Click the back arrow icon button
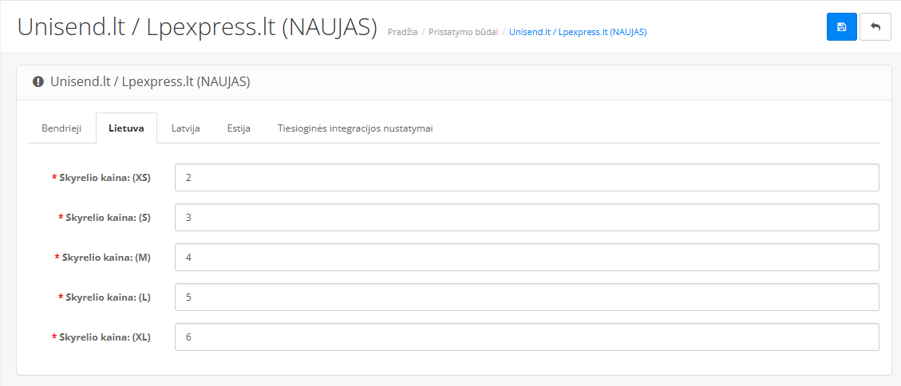Viewport: 901px width, 386px height. 875,26
